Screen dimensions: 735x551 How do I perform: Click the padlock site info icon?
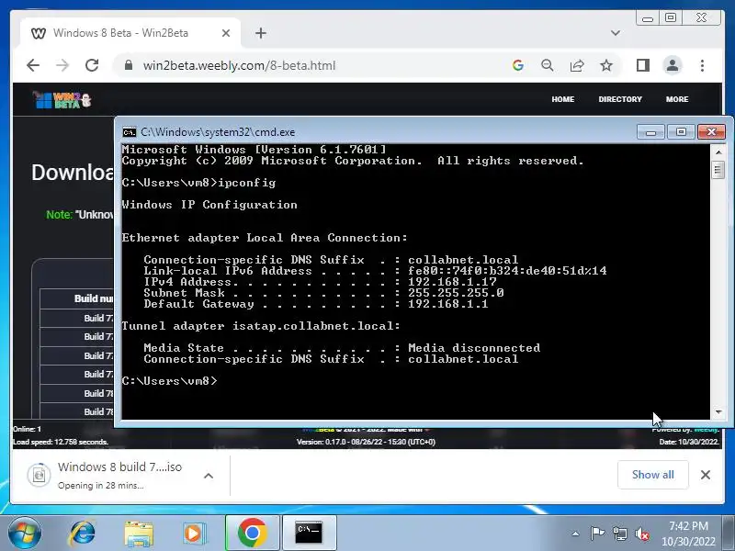tap(129, 65)
